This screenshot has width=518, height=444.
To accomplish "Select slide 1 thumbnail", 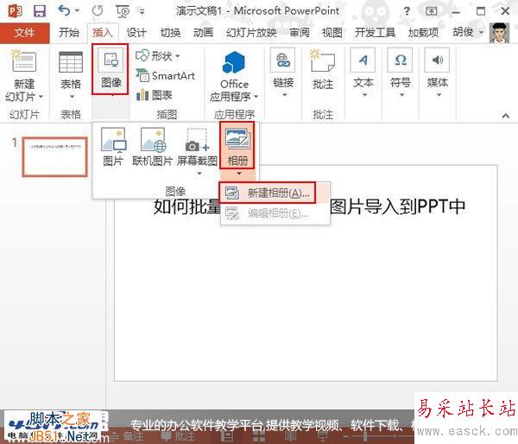I will 55,156.
